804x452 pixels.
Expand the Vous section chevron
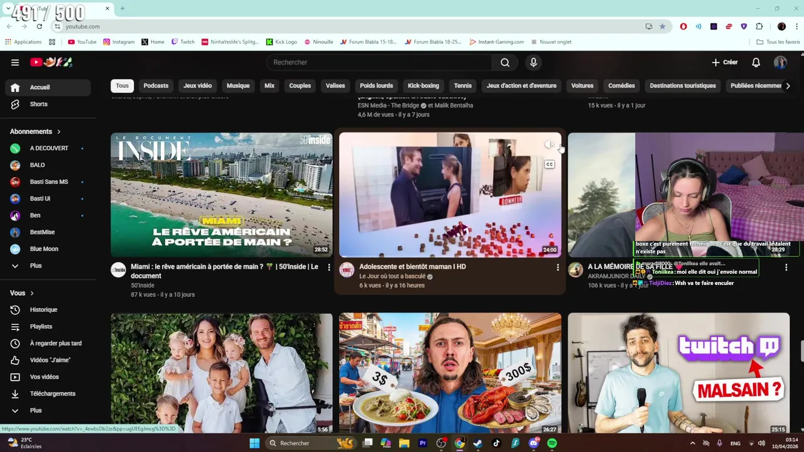coord(32,293)
